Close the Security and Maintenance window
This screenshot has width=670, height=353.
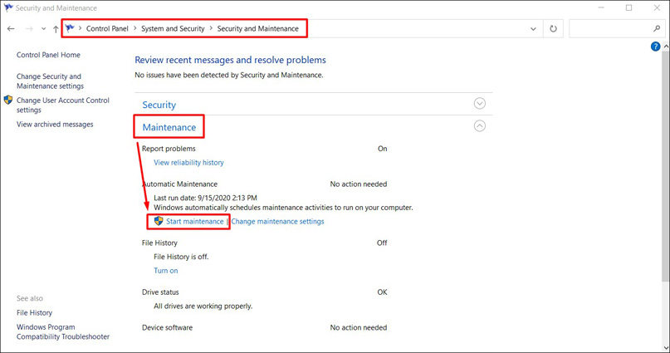(x=657, y=7)
